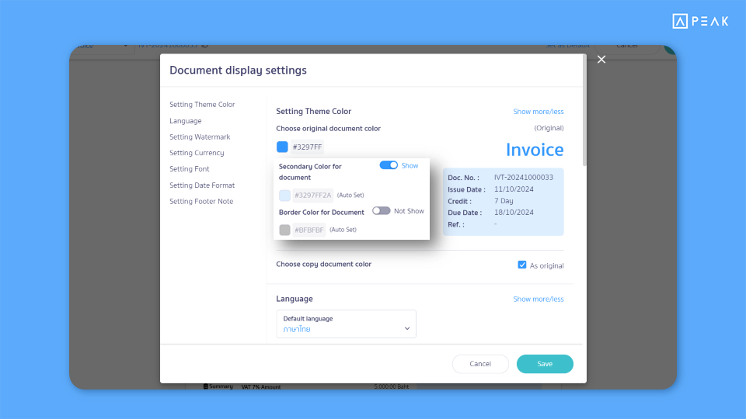
Task: Go to Setting Theme Color section
Action: 202,105
